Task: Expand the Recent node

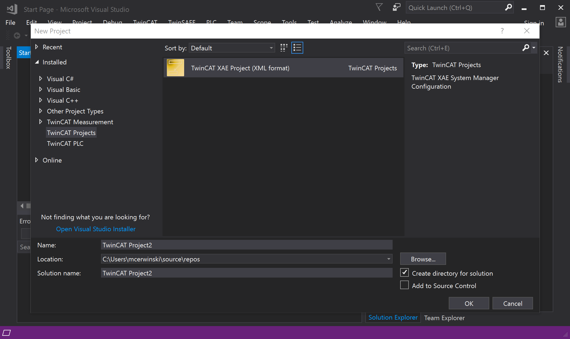Action: 37,47
